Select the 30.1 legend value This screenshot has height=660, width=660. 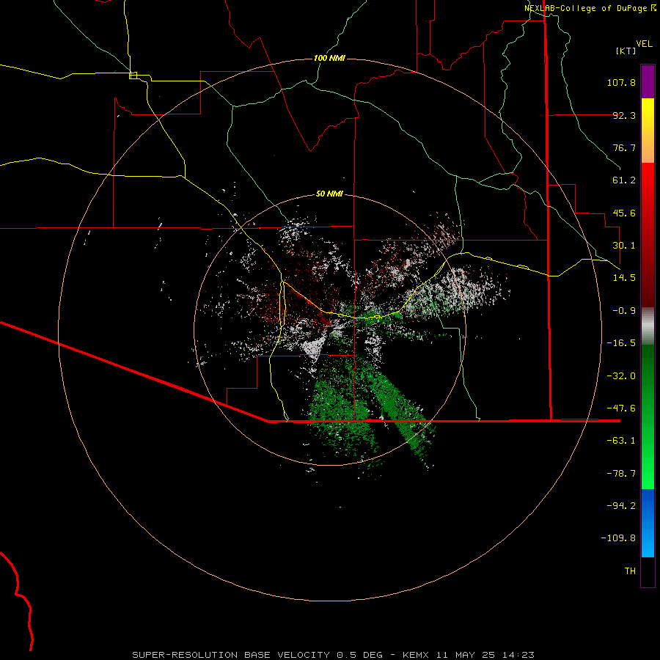(624, 246)
